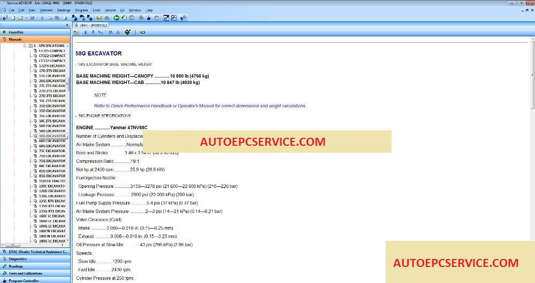Open DTAC Dealer Technical Assistance panel

tap(35, 251)
